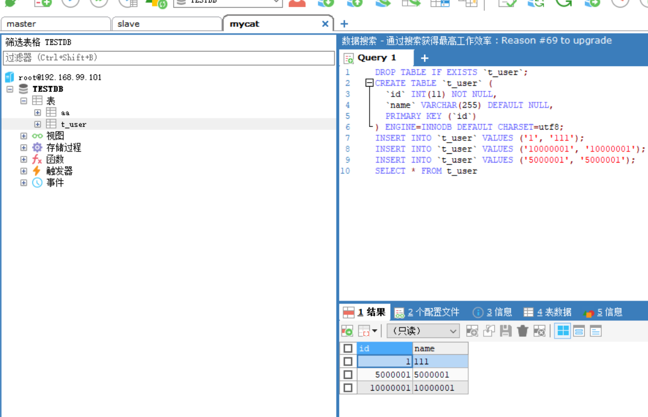Click the 表 tables folder icon
The image size is (648, 417).
(37, 101)
